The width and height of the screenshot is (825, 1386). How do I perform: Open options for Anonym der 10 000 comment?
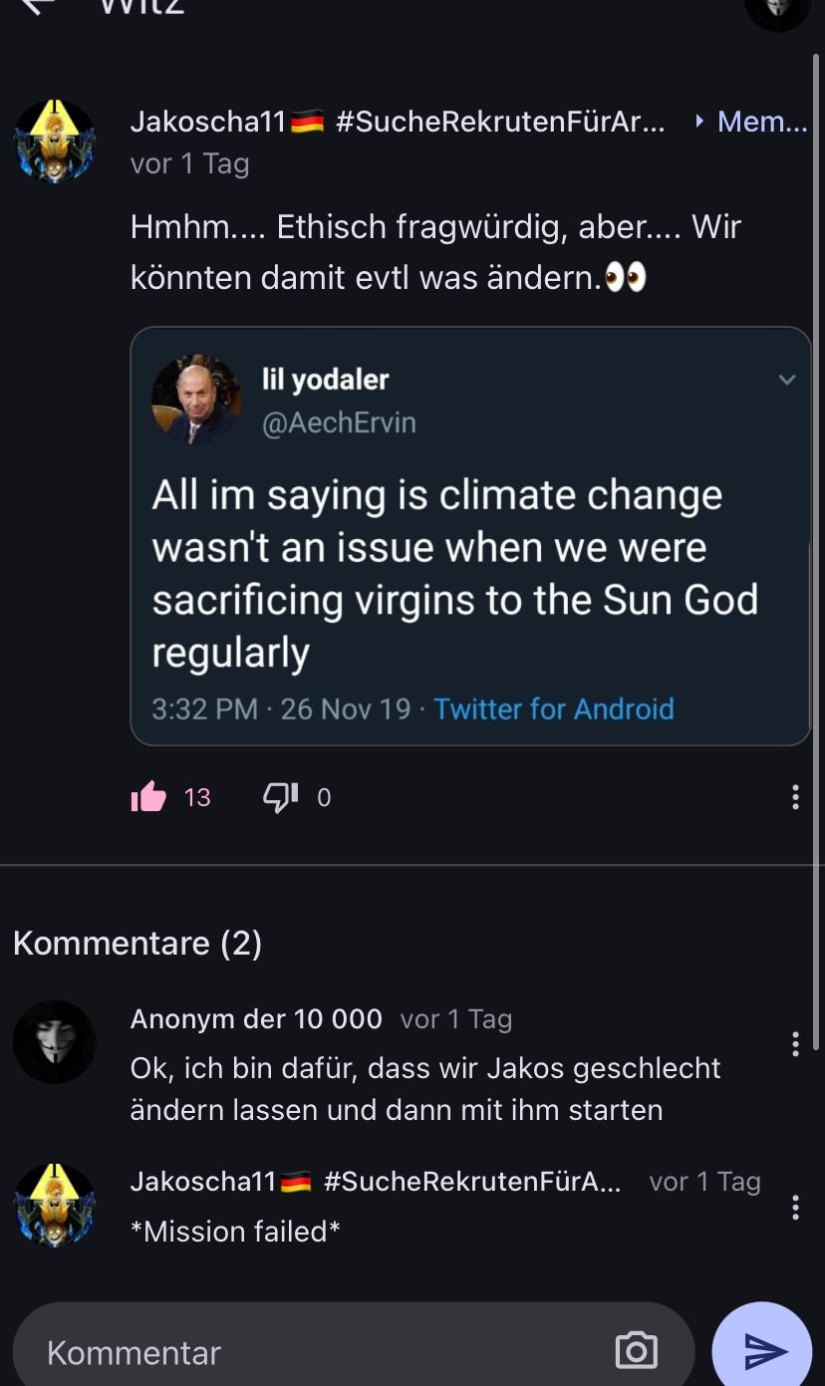point(794,1043)
